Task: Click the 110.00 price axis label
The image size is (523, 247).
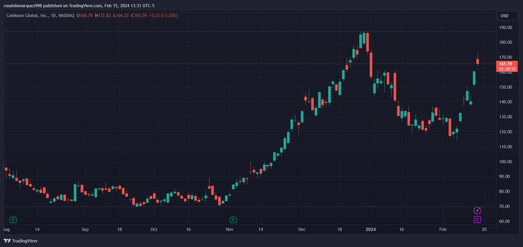Action: (505, 147)
